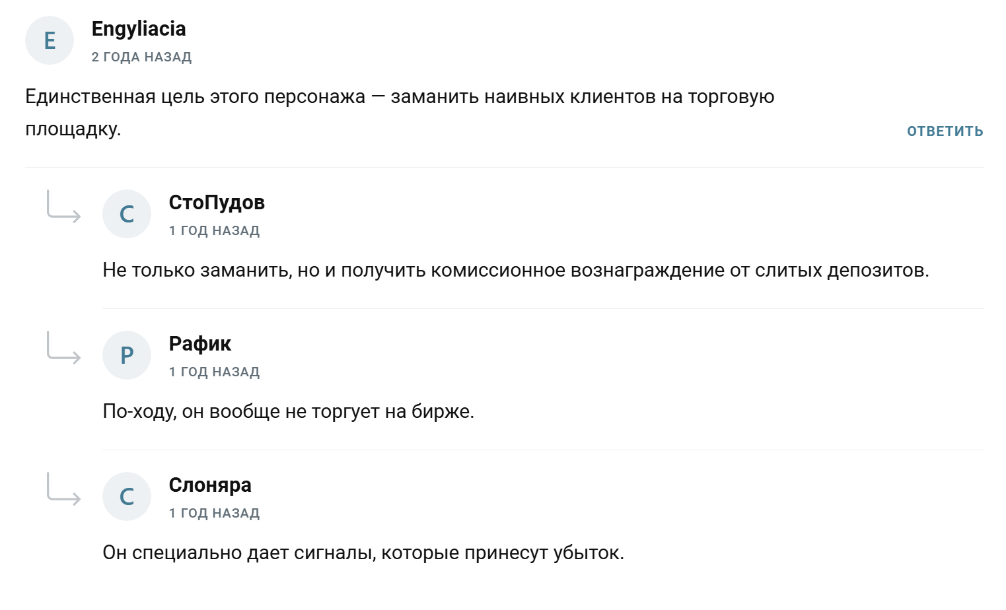Screen dimensions: 1006x610
Task: Click the reply arrow beside Слоняра's comment
Action: click(x=63, y=489)
